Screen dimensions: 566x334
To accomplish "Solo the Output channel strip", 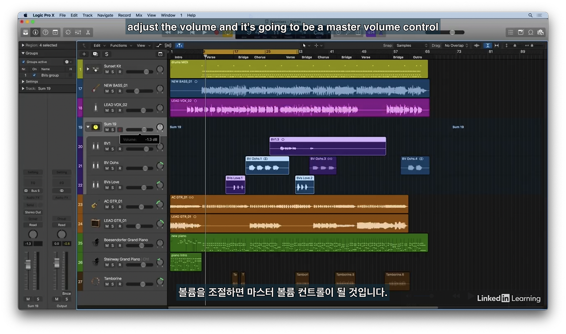I will [x=66, y=299].
